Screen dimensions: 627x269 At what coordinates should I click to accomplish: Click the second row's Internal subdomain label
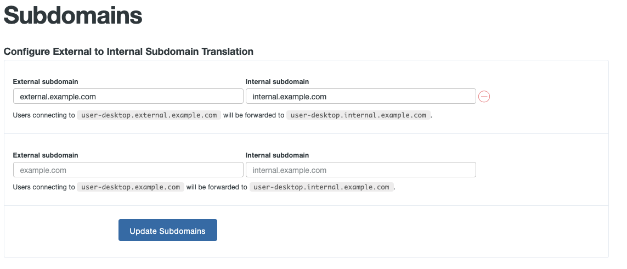pos(277,155)
